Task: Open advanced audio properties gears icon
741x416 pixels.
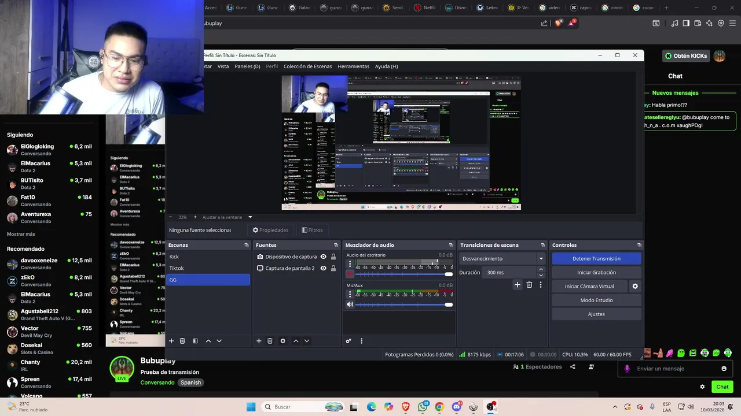Action: click(x=349, y=341)
